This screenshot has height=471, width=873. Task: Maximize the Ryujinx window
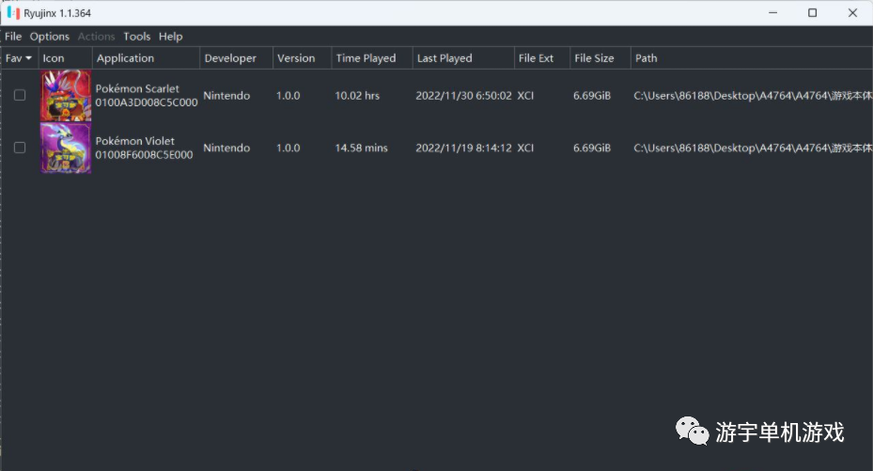[x=812, y=13]
